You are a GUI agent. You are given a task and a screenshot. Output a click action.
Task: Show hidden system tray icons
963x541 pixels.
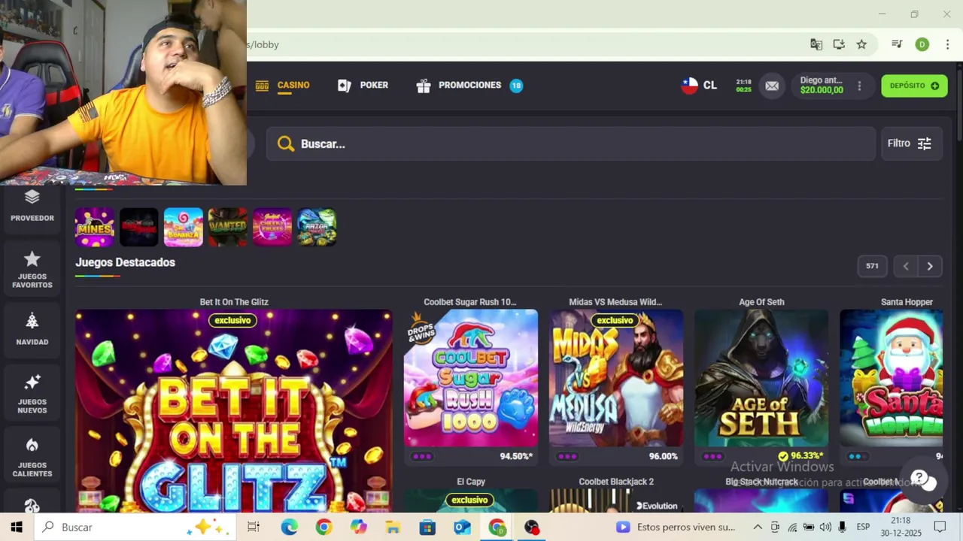click(x=758, y=527)
